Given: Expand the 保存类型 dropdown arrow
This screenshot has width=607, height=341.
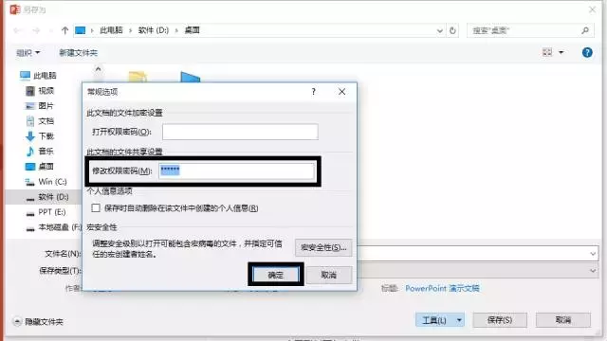Looking at the screenshot, I should pyautogui.click(x=593, y=271).
